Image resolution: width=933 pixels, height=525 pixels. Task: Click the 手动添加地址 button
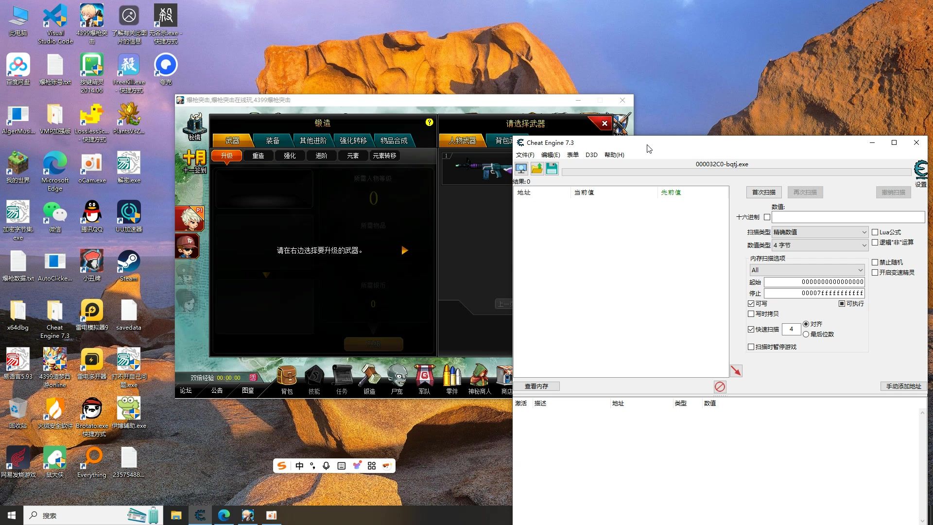(x=903, y=386)
